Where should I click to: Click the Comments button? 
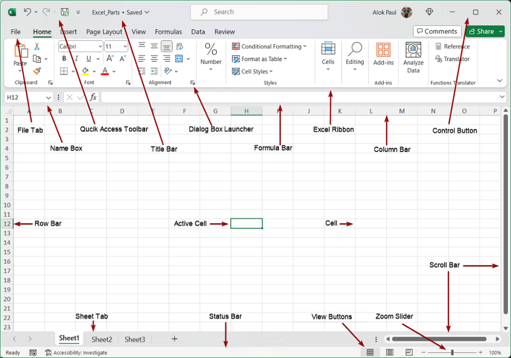pos(436,31)
